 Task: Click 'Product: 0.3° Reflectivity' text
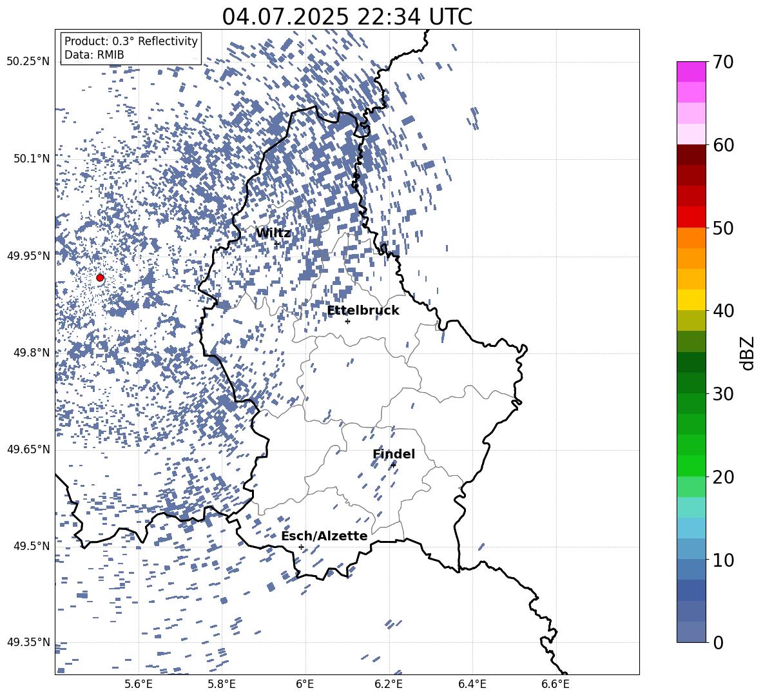click(x=131, y=41)
